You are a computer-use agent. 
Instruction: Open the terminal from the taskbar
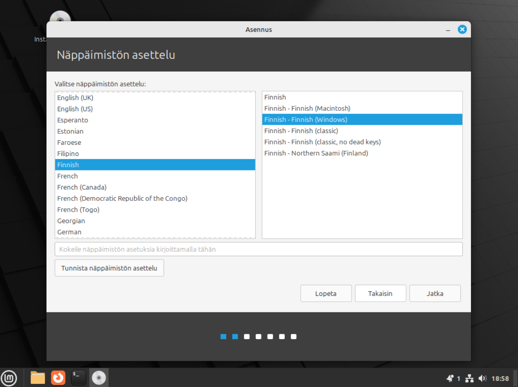[x=78, y=378]
